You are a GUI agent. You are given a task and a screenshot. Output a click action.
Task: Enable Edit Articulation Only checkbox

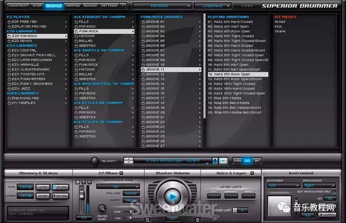[x=334, y=192]
